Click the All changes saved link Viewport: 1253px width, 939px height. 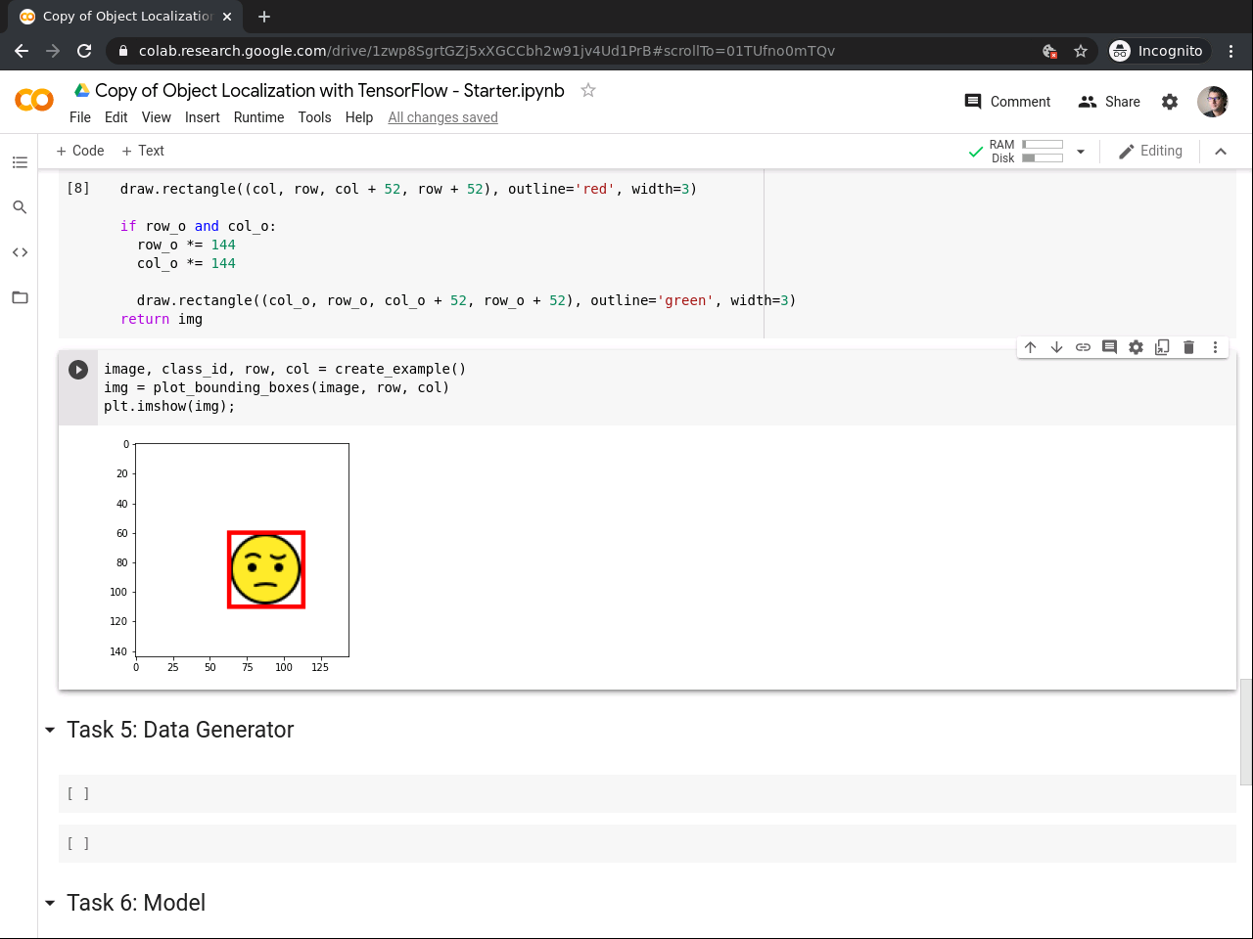click(442, 117)
